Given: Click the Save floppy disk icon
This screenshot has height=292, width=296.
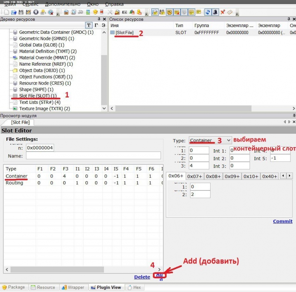Looking at the screenshot, I should coord(21,12).
